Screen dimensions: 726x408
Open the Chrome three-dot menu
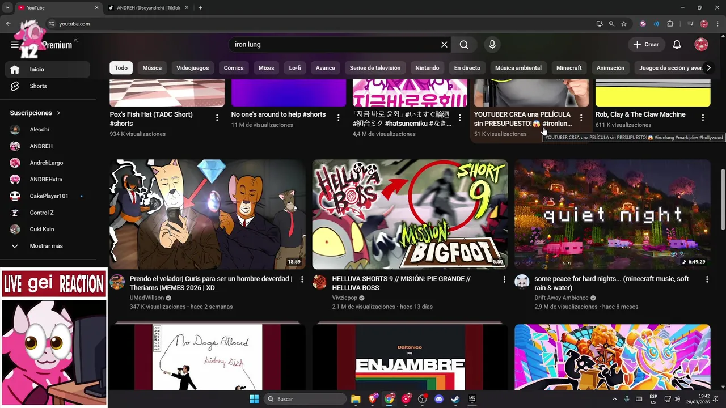click(717, 24)
